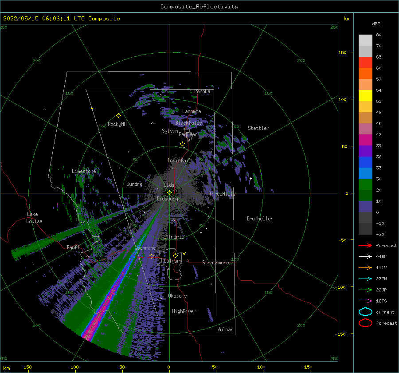This screenshot has width=399, height=373.
Task: Select the cyan 27ZW arrow icon
Action: pyautogui.click(x=365, y=279)
